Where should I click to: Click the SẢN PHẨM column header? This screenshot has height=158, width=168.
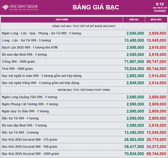click(x=62, y=20)
